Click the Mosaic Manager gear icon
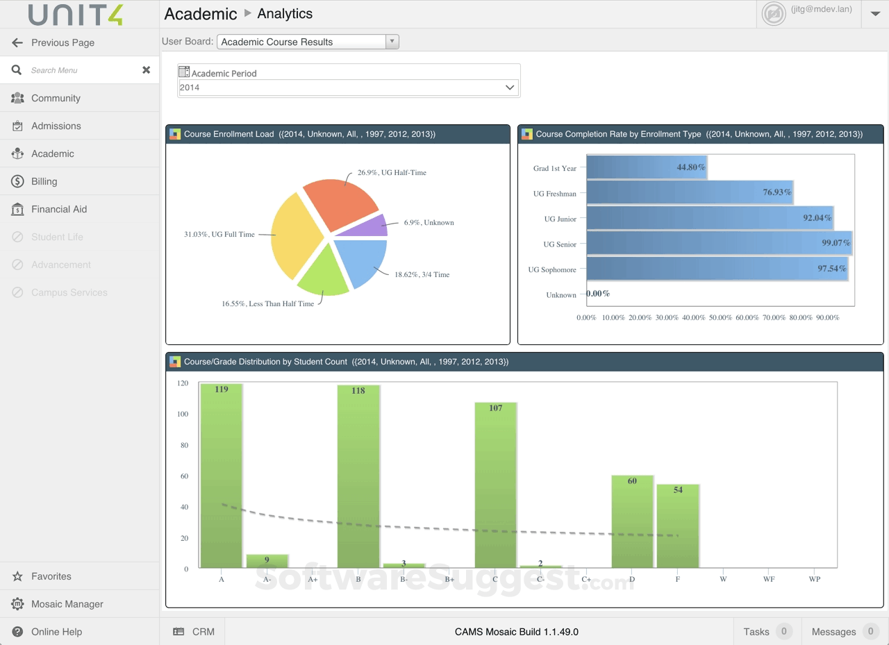Viewport: 889px width, 645px height. [17, 603]
